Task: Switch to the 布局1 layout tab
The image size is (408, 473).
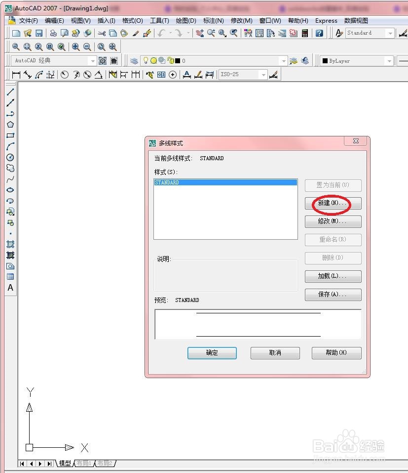Action: point(84,463)
